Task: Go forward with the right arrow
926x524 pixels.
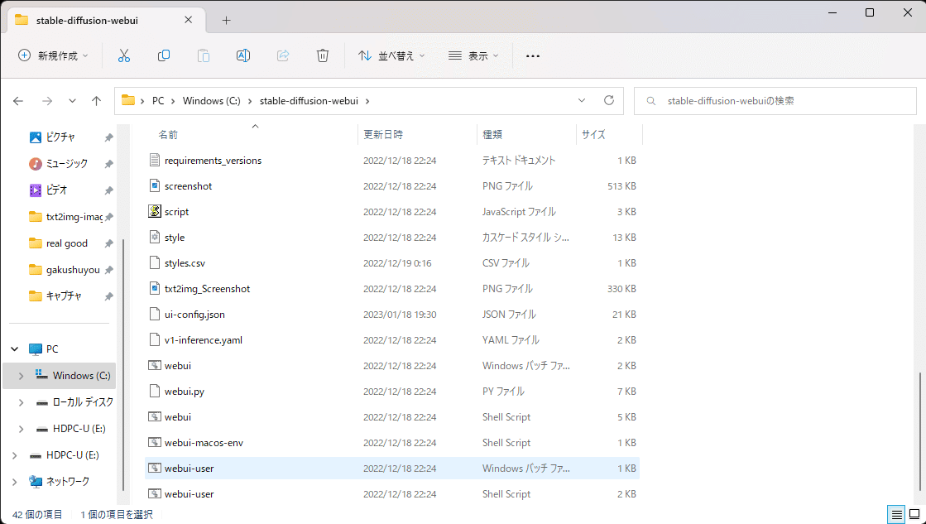Action: [x=46, y=101]
